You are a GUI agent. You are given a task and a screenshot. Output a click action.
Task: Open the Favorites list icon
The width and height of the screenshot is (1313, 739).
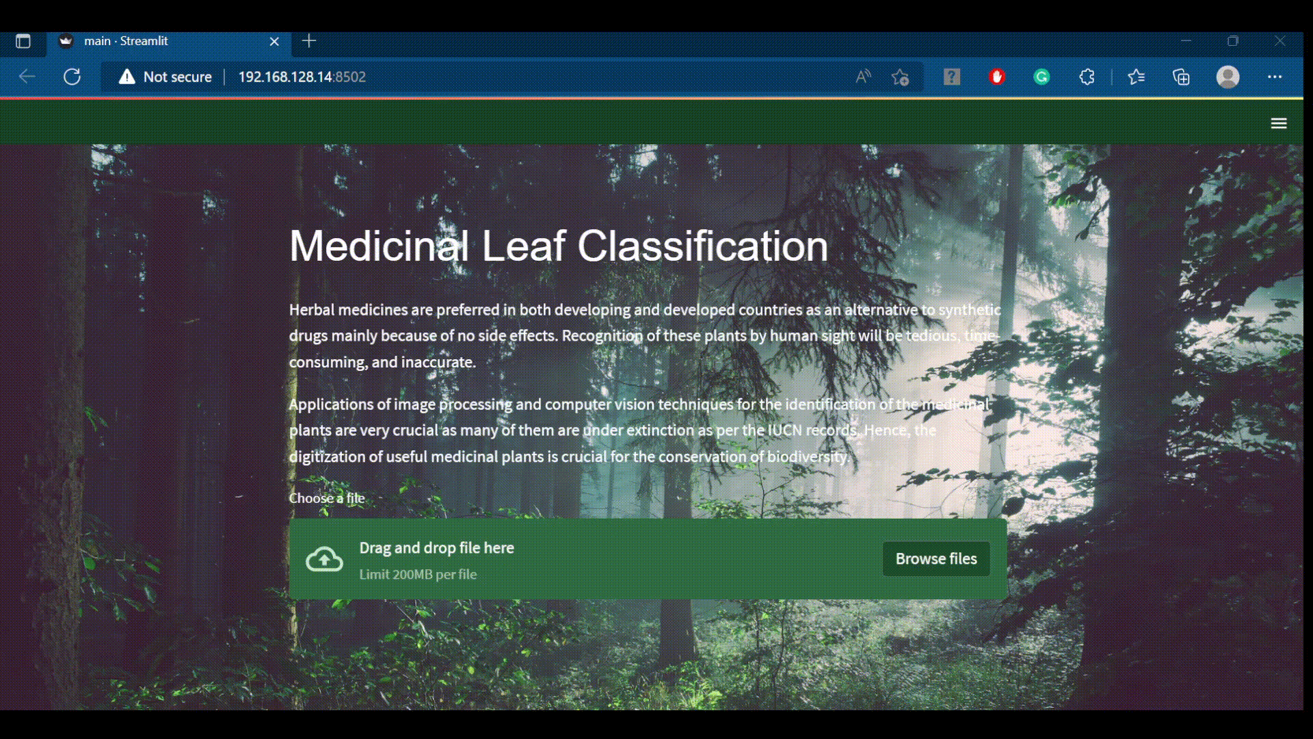coord(1136,77)
